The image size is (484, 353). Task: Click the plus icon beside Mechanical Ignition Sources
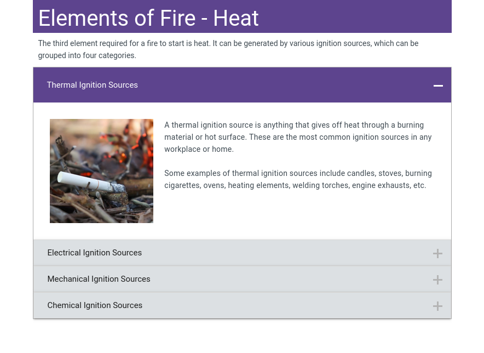[x=437, y=280]
